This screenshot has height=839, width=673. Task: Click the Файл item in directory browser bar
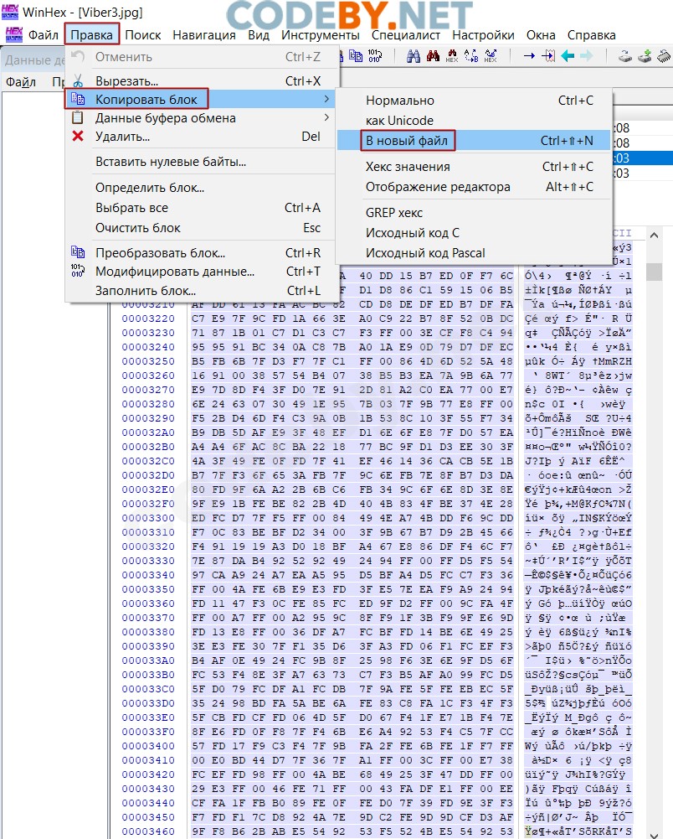[21, 82]
